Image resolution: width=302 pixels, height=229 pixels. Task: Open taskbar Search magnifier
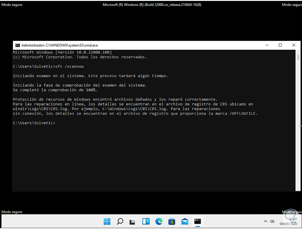[x=120, y=221]
